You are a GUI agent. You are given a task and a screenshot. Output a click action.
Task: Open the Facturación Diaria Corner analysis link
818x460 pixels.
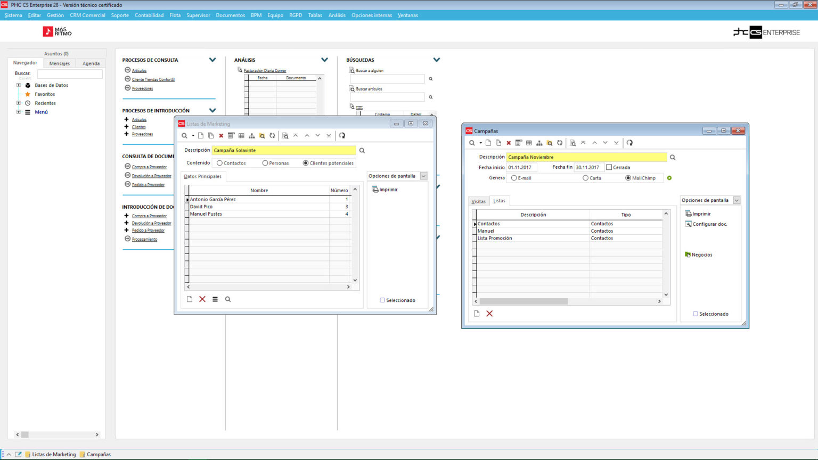(265, 71)
